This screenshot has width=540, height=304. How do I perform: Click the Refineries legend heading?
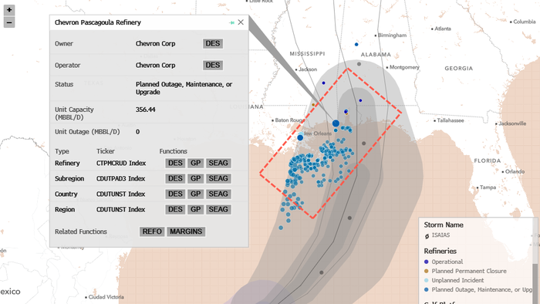click(440, 251)
